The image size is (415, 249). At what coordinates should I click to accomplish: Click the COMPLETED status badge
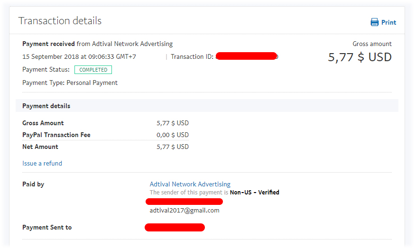tap(93, 70)
